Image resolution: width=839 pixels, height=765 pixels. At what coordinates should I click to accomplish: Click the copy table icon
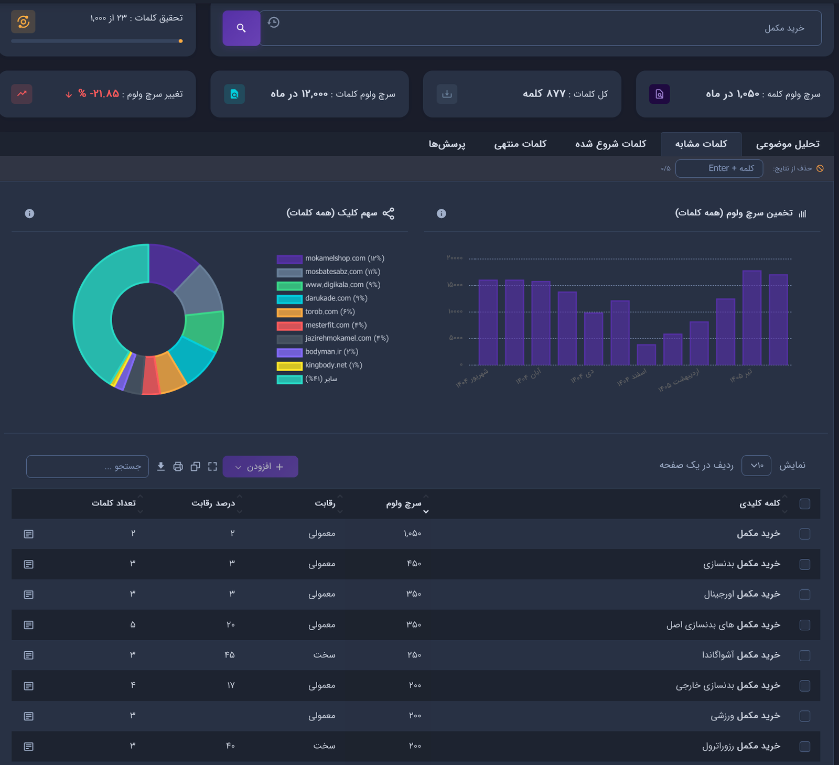click(x=195, y=467)
